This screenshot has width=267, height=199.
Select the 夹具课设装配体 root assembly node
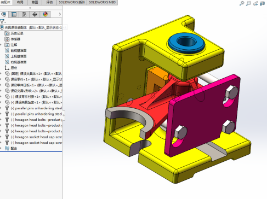click(x=31, y=27)
